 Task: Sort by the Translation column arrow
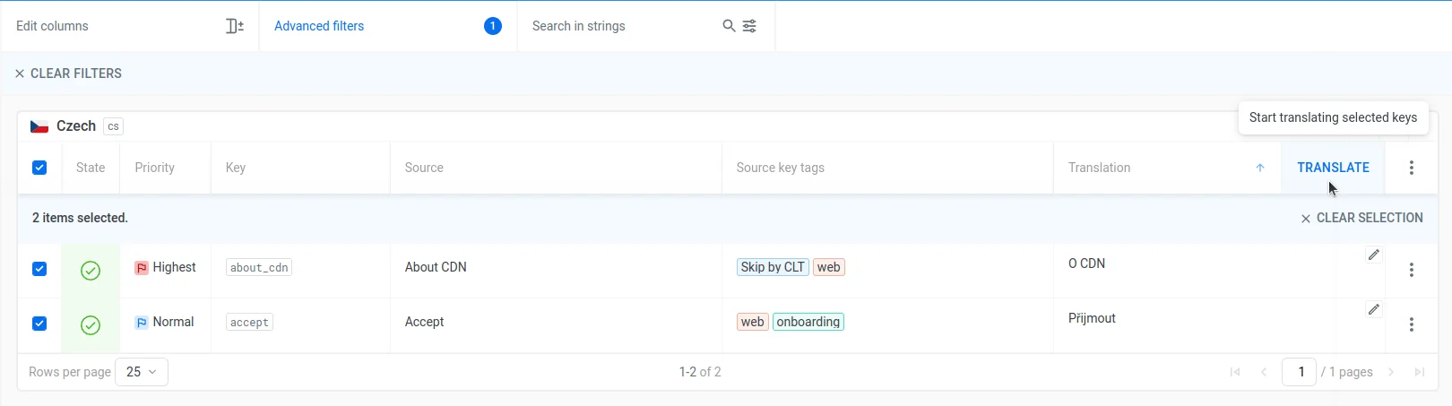(x=1259, y=168)
